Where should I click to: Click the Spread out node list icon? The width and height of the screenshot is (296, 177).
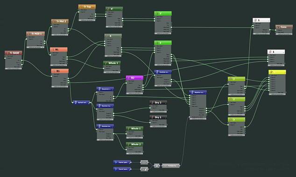(76, 102)
